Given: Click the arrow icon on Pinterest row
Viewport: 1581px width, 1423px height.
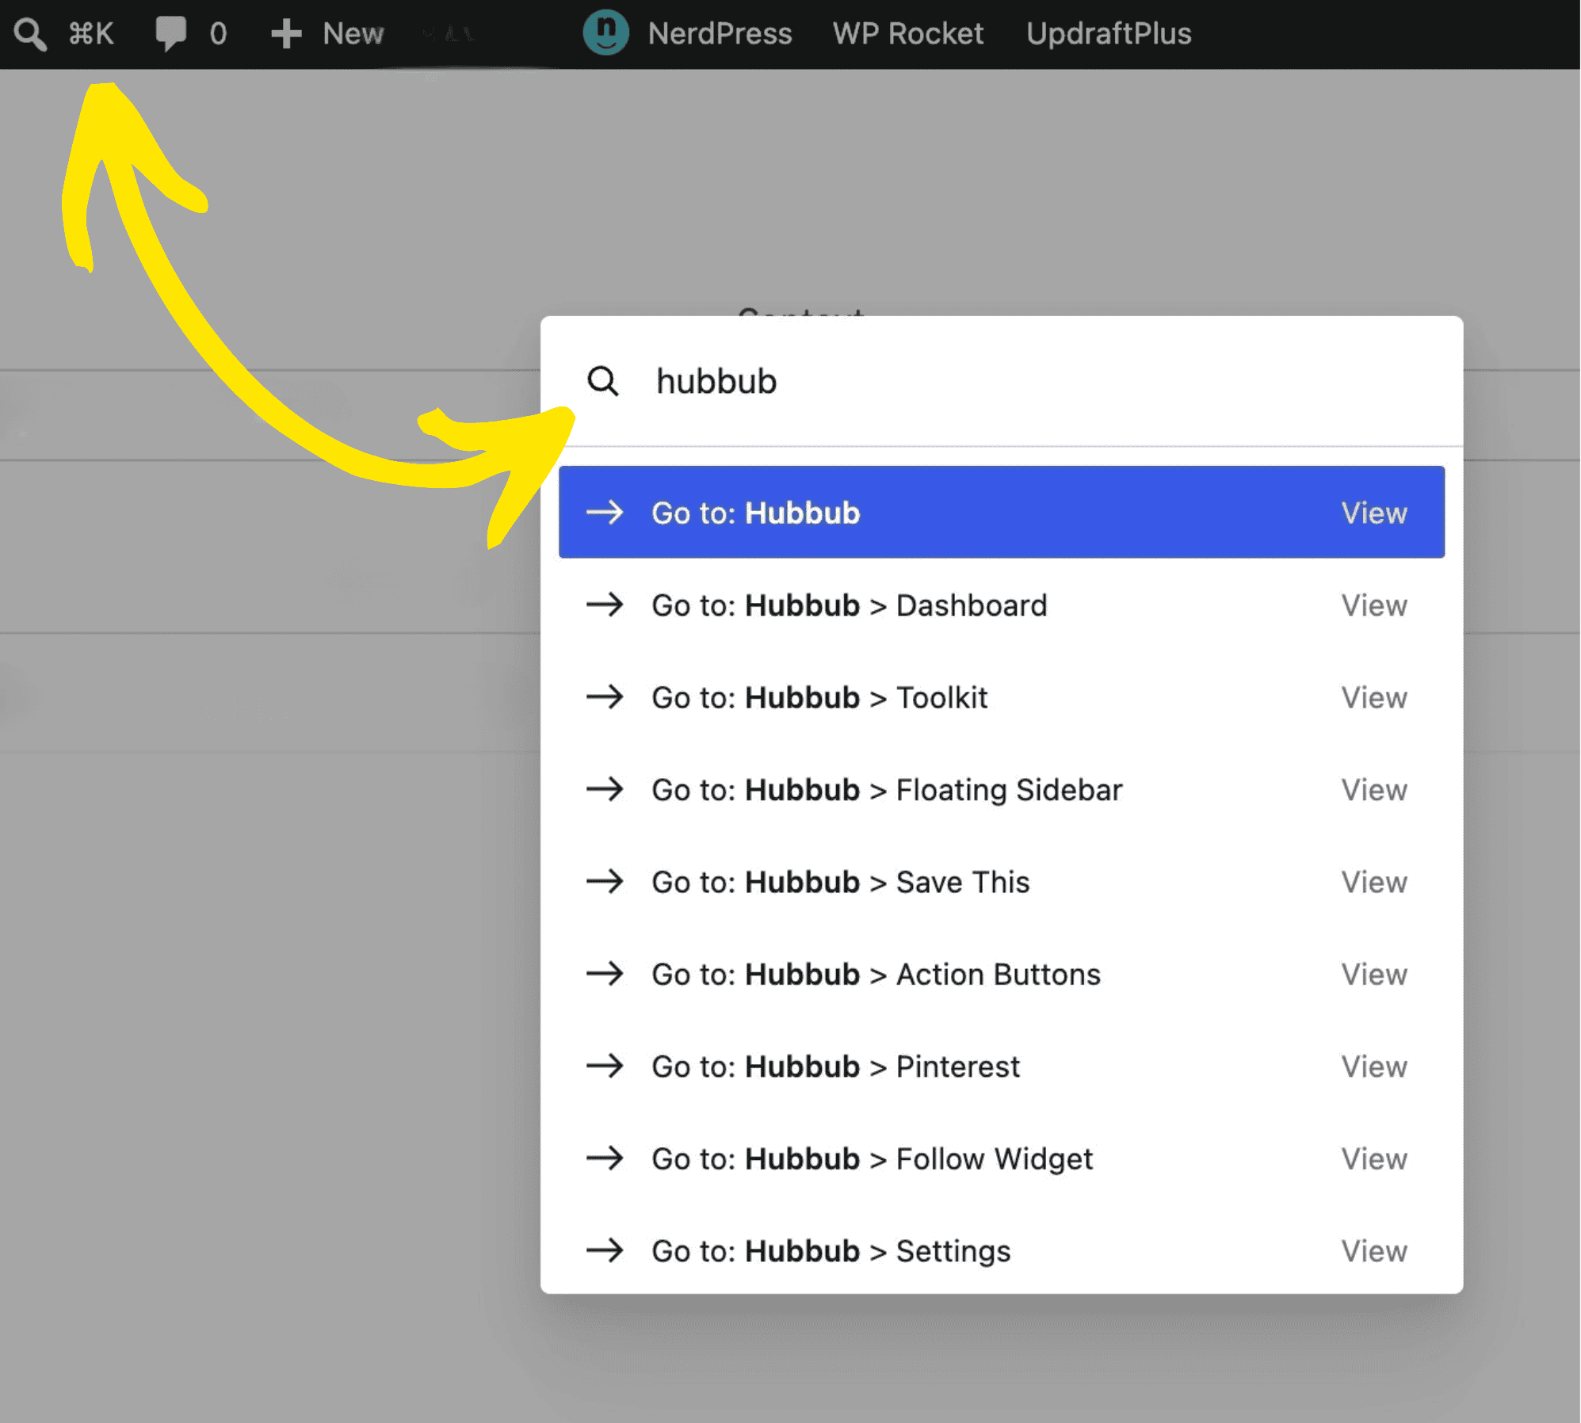Looking at the screenshot, I should point(605,1066).
